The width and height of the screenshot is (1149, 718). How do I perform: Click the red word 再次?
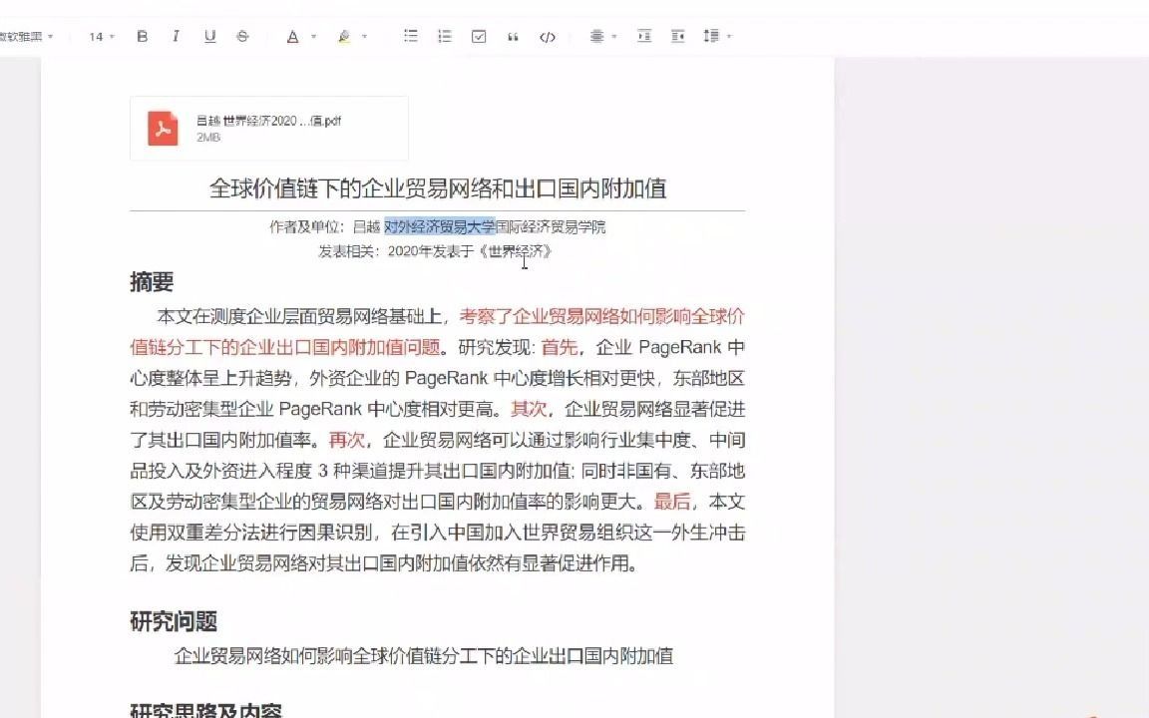[347, 440]
